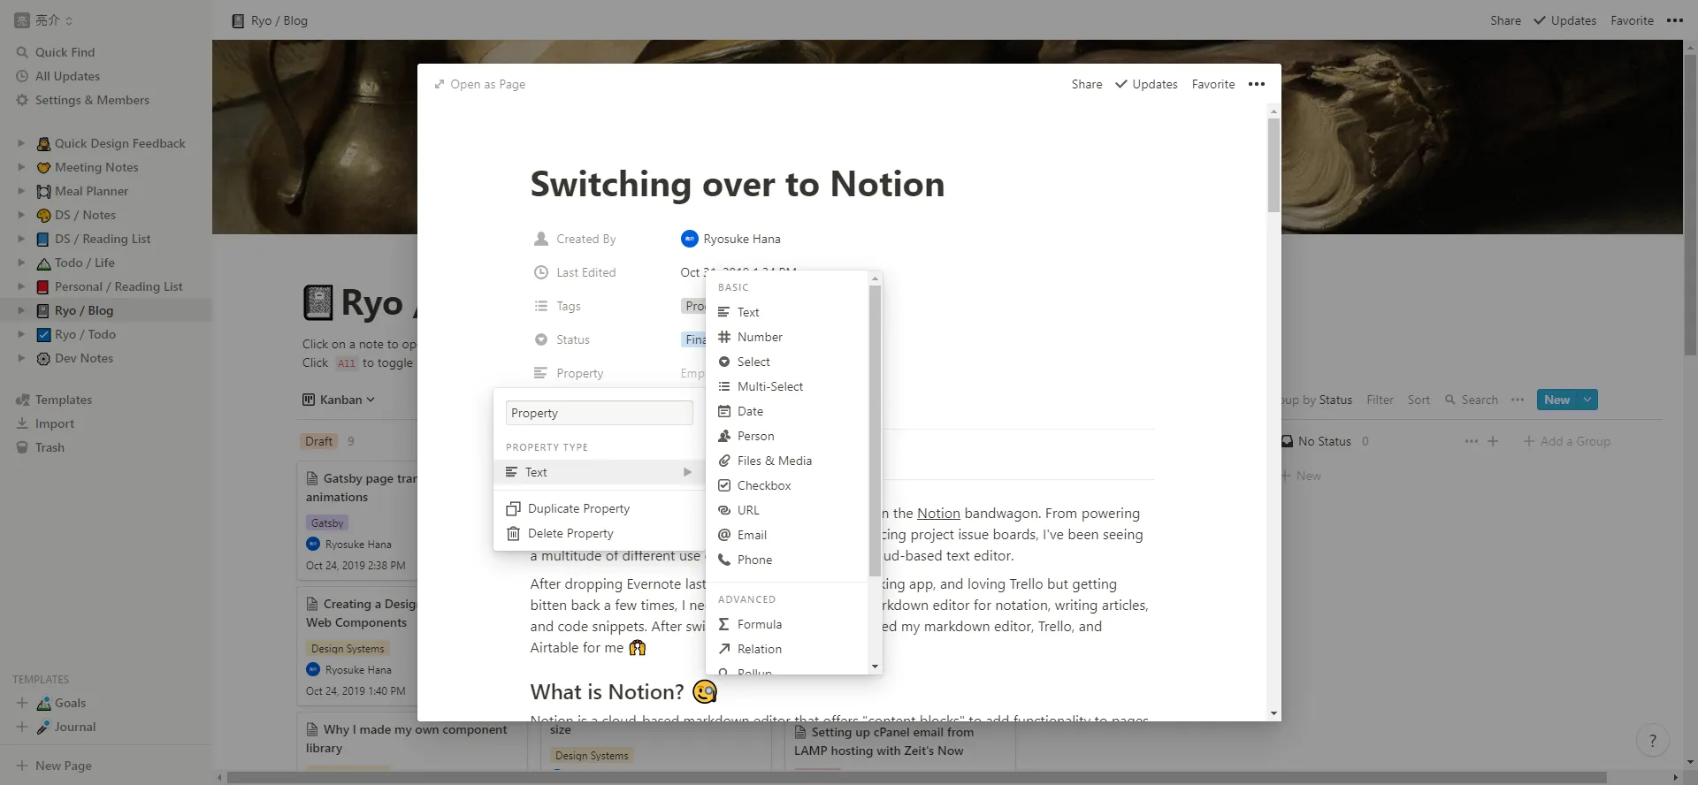Expand the Quick Design Feedback page
This screenshot has height=785, width=1698.
(x=21, y=143)
